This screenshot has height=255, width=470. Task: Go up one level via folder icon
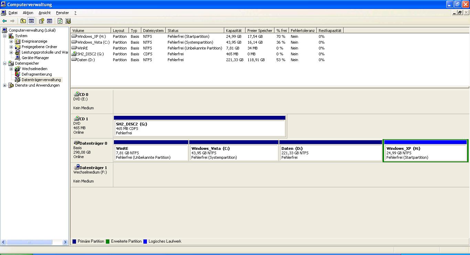(x=23, y=21)
